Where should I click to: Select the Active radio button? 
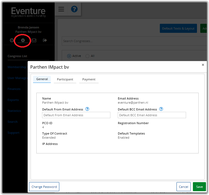pos(69,56)
